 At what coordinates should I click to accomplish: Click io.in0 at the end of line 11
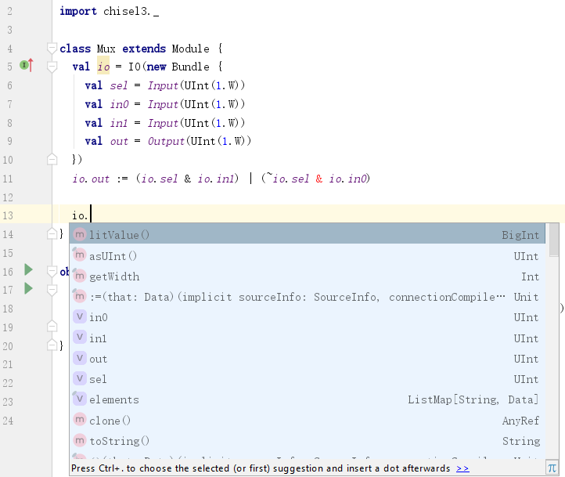[x=348, y=179]
